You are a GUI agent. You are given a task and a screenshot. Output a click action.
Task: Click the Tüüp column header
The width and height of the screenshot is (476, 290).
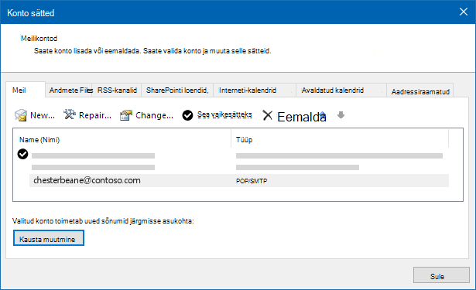(244, 139)
